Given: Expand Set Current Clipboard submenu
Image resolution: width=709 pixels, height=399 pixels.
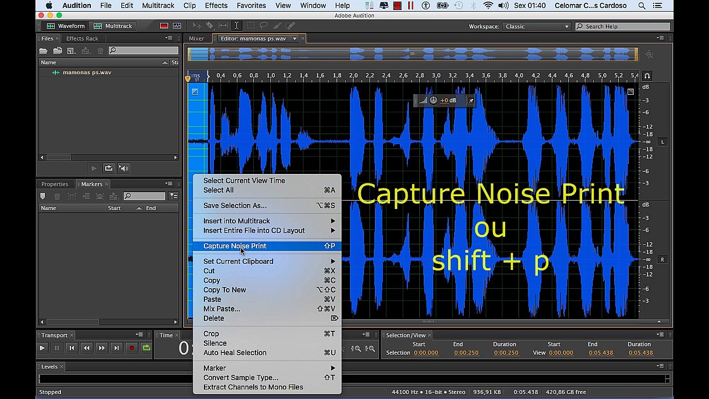Looking at the screenshot, I should click(267, 262).
